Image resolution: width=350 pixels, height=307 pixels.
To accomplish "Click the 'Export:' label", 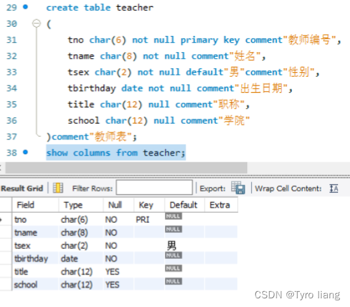I will tap(212, 188).
